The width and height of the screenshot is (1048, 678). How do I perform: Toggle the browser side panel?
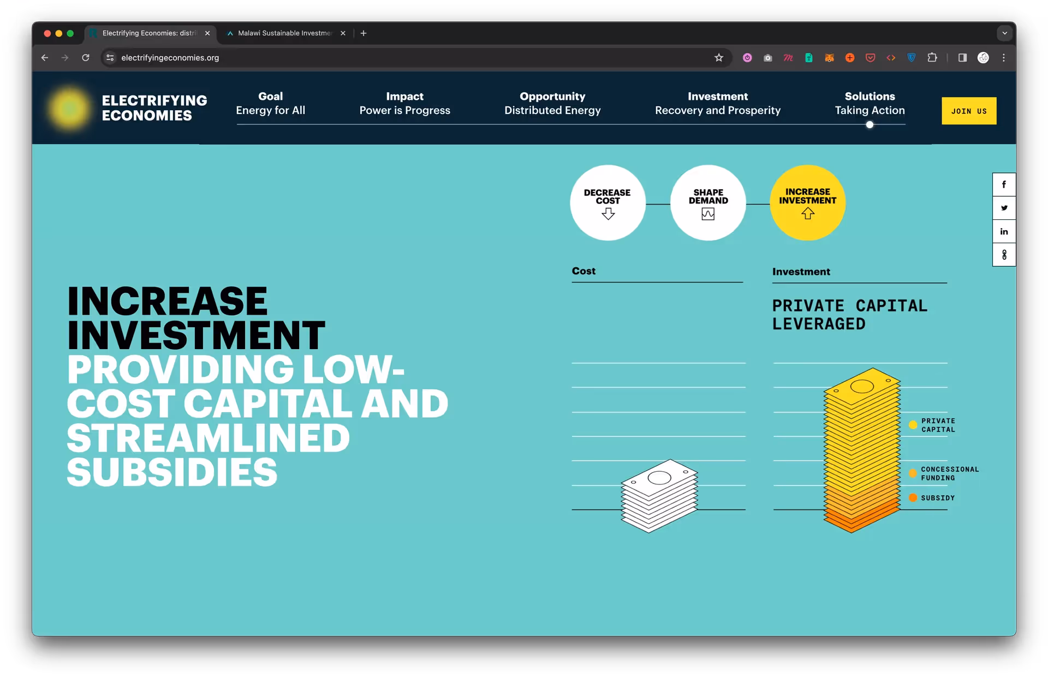(962, 58)
